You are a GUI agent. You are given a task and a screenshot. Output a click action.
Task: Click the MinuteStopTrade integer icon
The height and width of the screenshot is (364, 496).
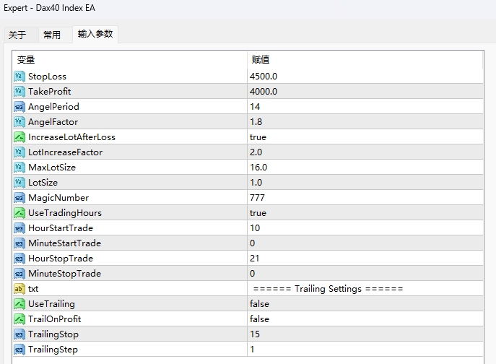click(19, 274)
